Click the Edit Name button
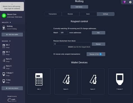 point(79,7)
